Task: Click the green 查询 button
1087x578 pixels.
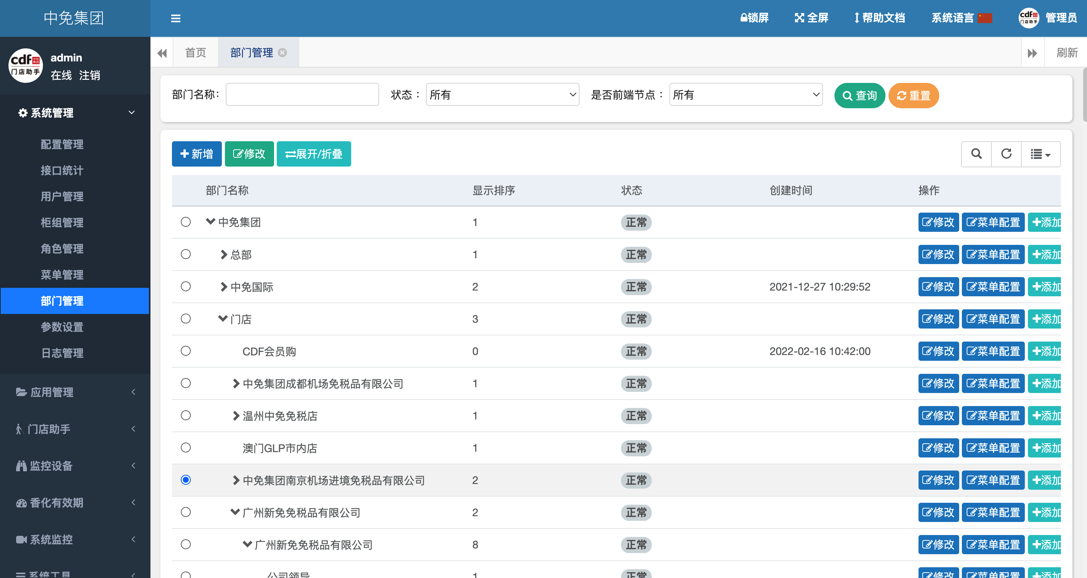Action: [x=859, y=95]
